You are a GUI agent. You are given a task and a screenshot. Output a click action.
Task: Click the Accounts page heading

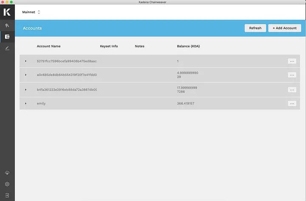pos(32,28)
